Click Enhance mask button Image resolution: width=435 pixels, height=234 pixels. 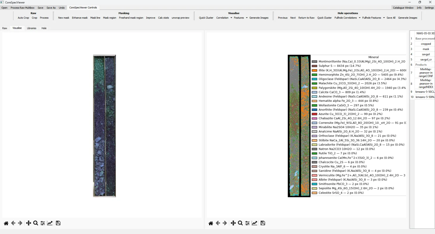coord(80,18)
